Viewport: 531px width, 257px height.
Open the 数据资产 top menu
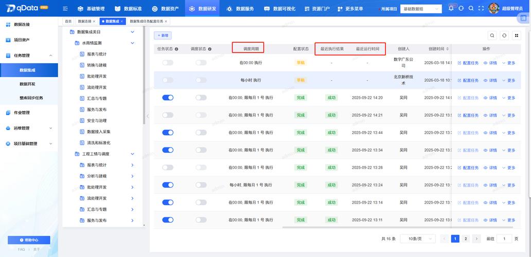point(165,9)
